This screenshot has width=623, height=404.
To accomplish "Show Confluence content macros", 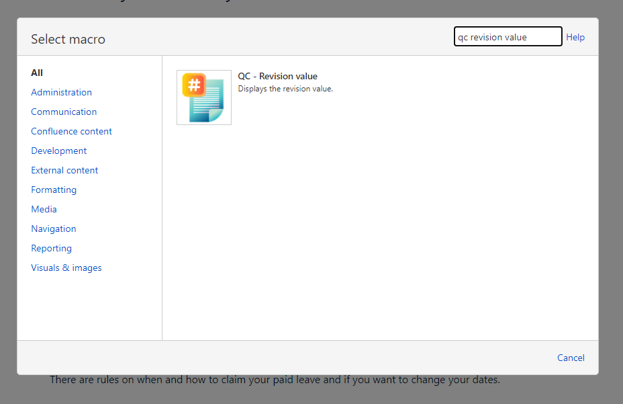I will tap(71, 131).
